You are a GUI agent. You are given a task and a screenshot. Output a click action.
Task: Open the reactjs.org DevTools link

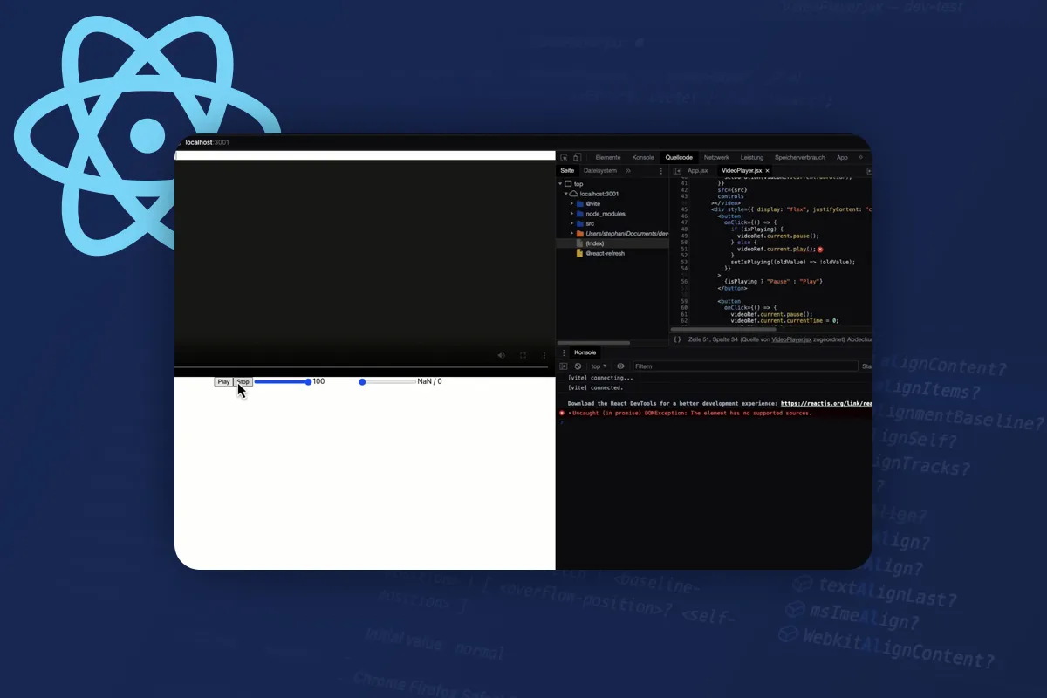tap(826, 404)
